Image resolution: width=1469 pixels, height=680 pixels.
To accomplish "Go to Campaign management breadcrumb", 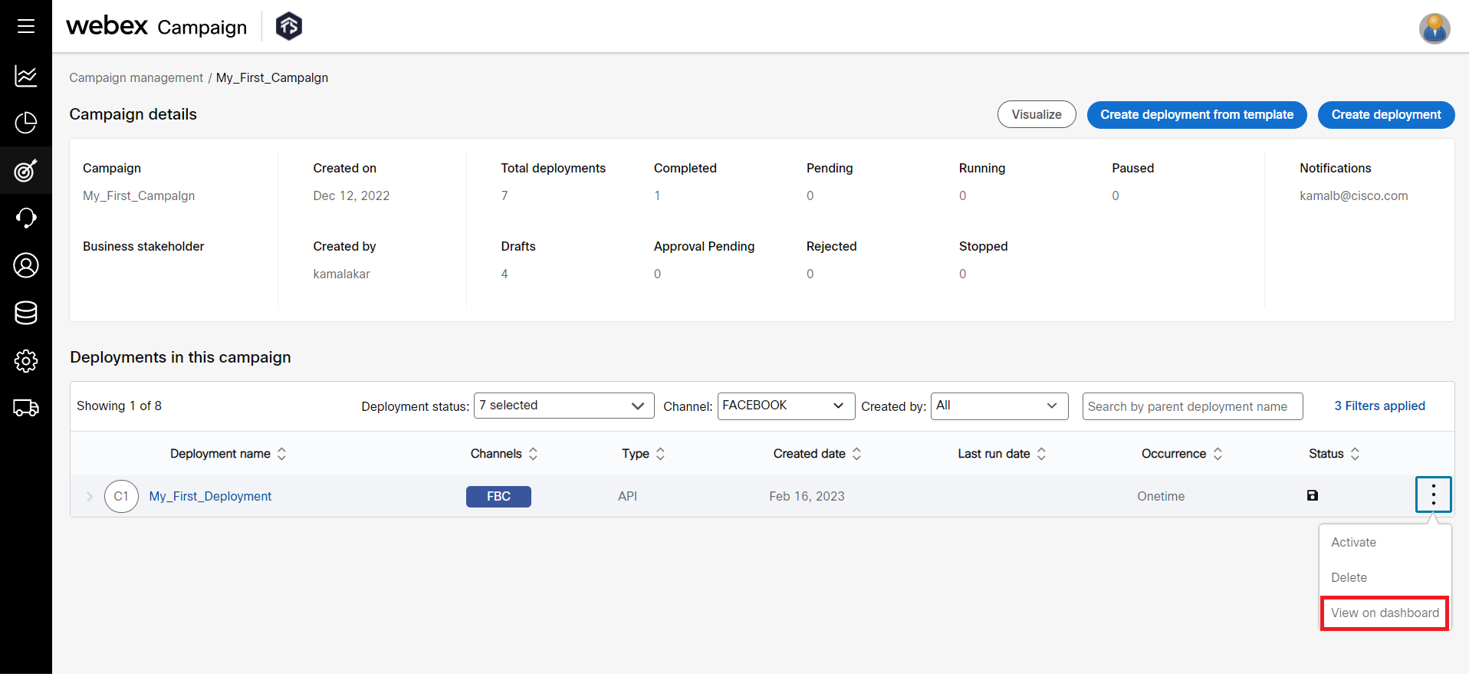I will [136, 77].
